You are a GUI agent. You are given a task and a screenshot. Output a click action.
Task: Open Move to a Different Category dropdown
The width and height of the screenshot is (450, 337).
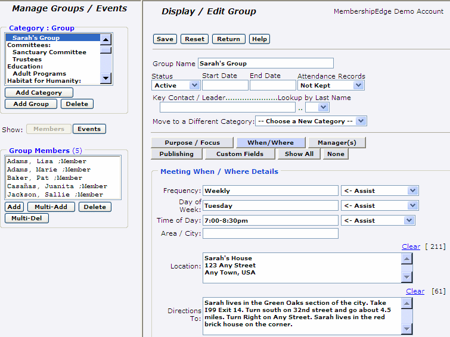[x=311, y=121]
